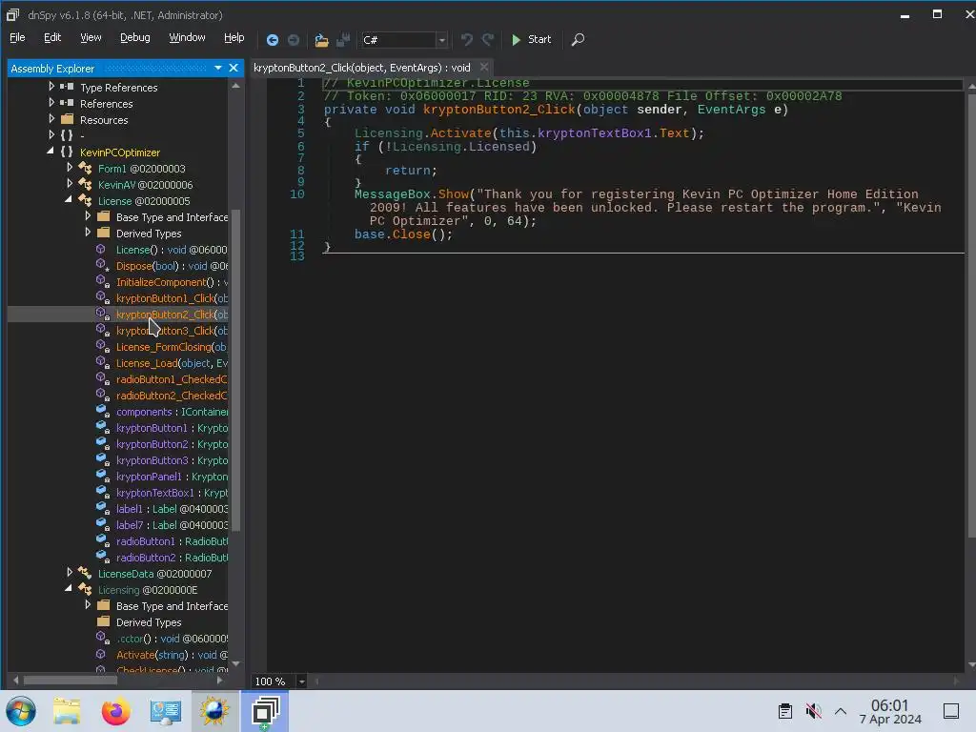Select the radioButton1 field
The height and width of the screenshot is (732, 976).
(x=172, y=541)
